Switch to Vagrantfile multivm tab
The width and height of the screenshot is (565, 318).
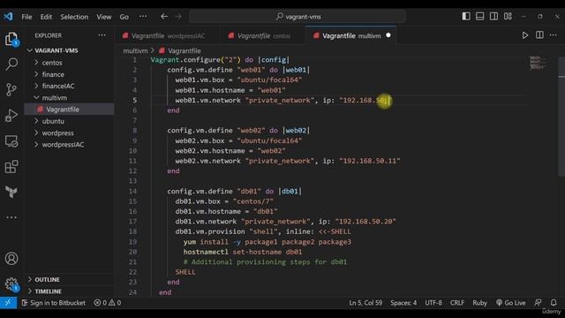tap(351, 35)
